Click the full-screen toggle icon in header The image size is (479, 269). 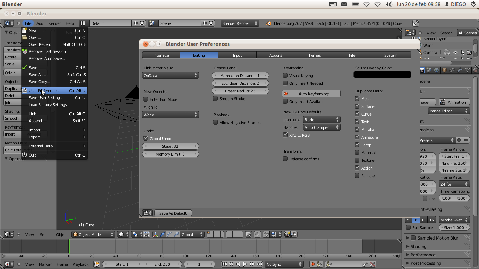tap(416, 23)
